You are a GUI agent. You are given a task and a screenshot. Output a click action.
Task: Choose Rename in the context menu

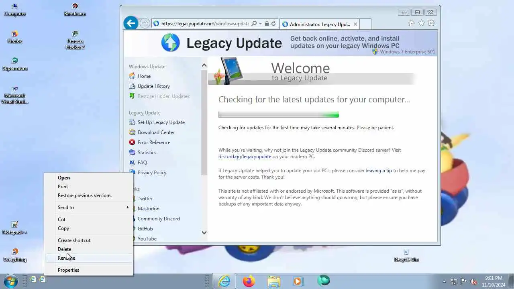88,258
